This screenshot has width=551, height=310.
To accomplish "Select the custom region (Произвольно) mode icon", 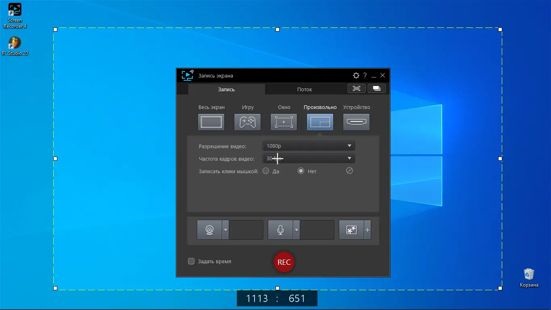I will (x=320, y=122).
